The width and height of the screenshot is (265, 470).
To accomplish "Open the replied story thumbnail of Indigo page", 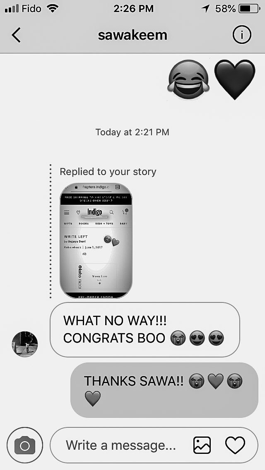I will pos(96,241).
